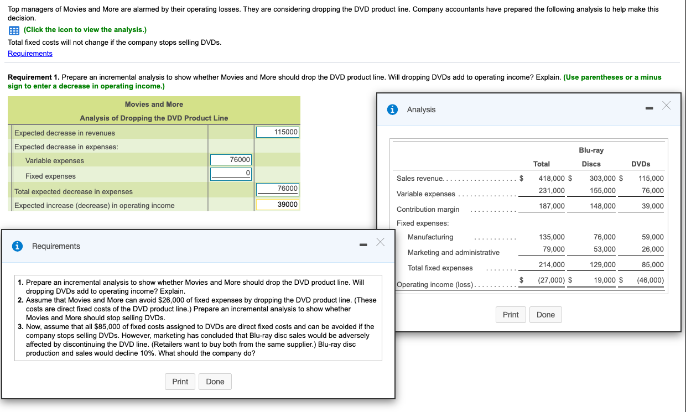686x412 pixels.
Task: Click the total sales revenue value 418,000
Action: tap(552, 179)
